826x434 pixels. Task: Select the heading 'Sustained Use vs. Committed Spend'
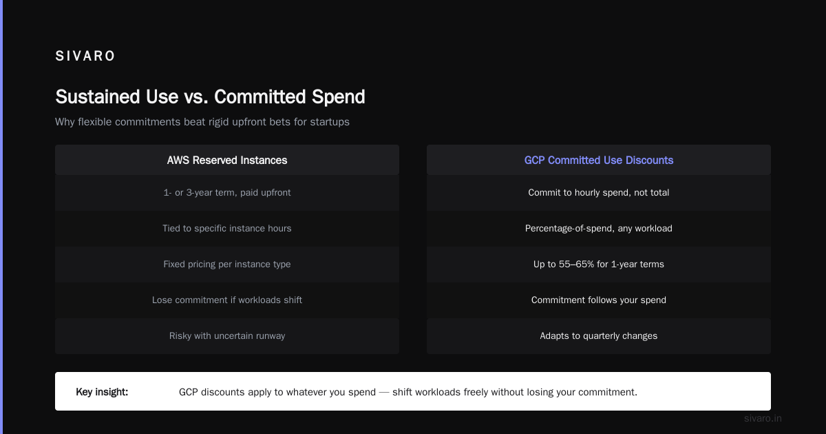pyautogui.click(x=210, y=96)
